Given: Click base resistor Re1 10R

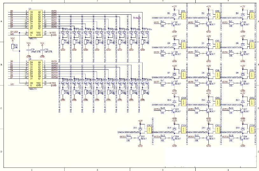Looking at the screenshot, I should [163, 24].
